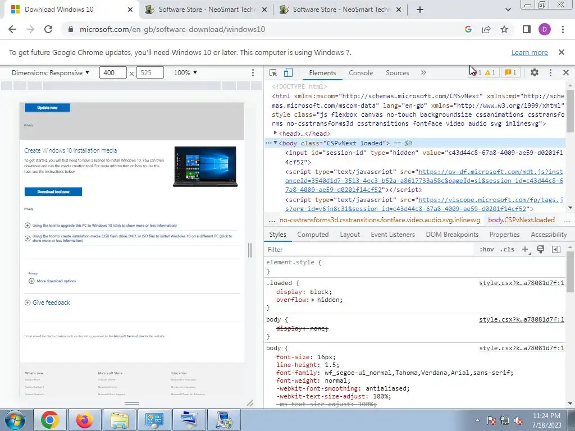Open the 100% zoom dropdown

point(185,72)
